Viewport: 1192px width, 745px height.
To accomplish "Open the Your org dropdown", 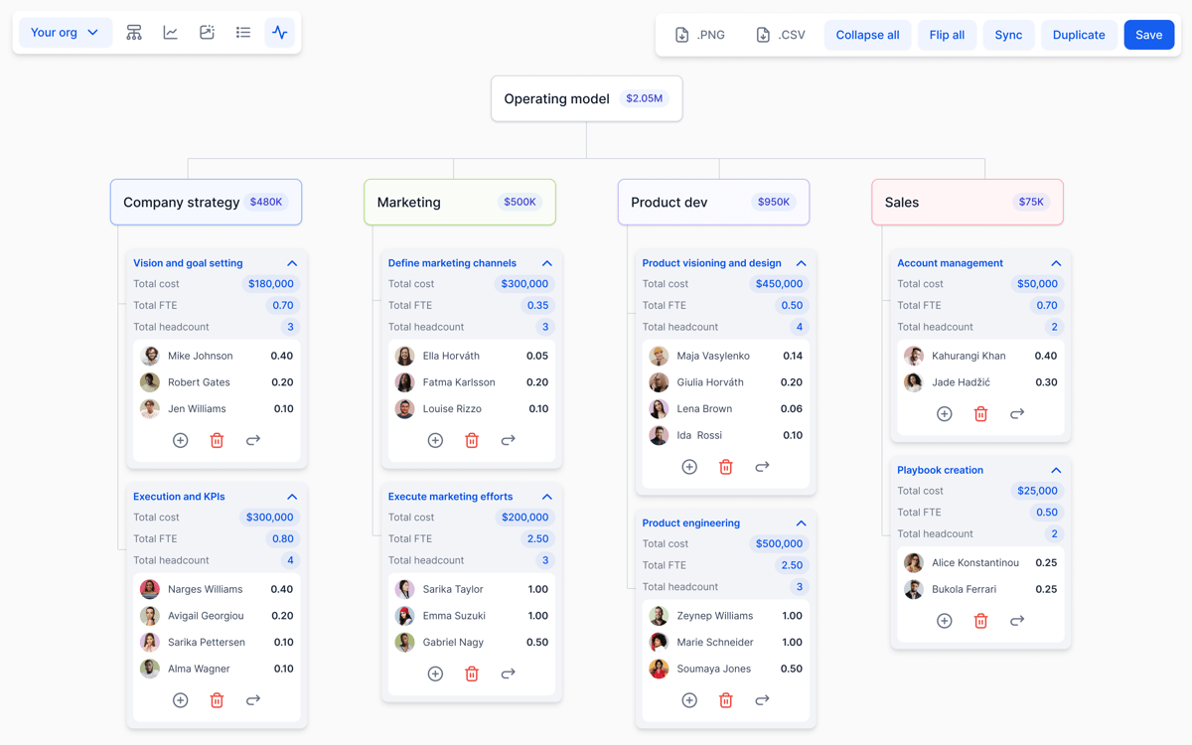I will (65, 33).
